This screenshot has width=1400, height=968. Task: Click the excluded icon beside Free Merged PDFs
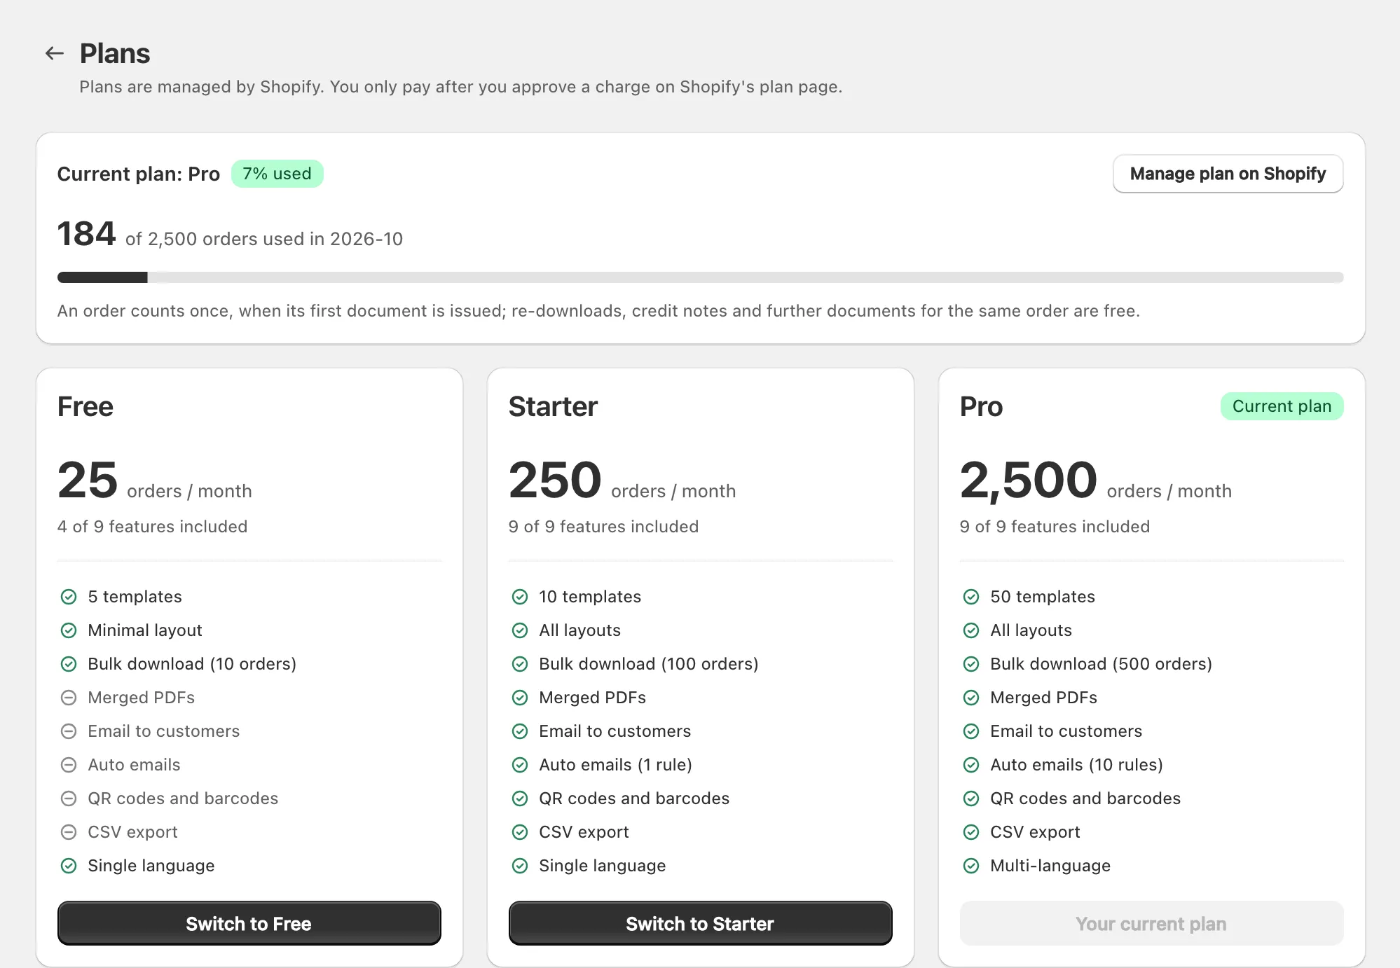tap(69, 698)
